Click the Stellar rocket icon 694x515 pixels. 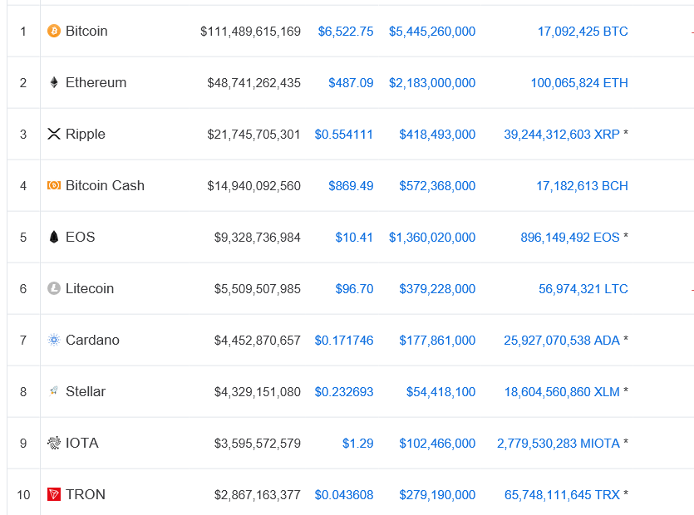click(x=54, y=391)
